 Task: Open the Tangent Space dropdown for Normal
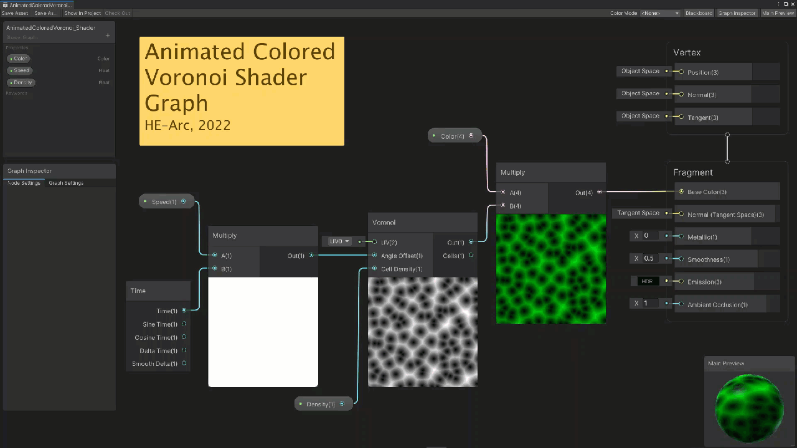click(638, 213)
